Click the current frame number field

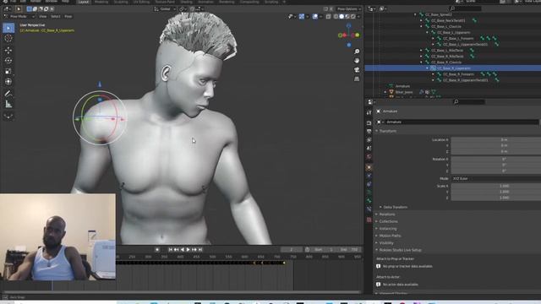[292, 250]
